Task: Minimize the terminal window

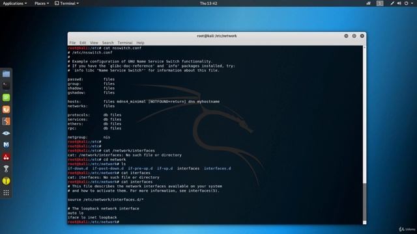Action: [346, 36]
